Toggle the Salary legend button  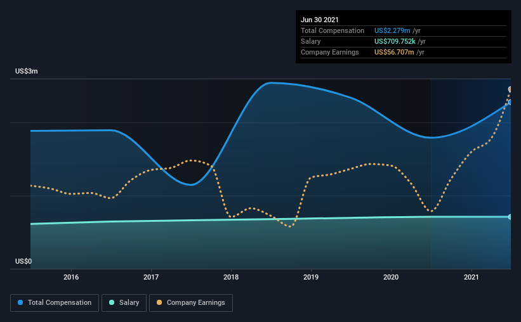pyautogui.click(x=124, y=303)
